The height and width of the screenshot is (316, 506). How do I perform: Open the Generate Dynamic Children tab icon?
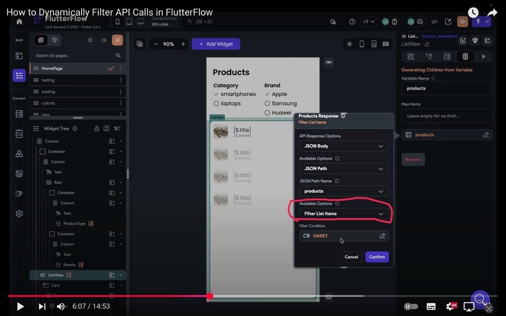tap(465, 56)
